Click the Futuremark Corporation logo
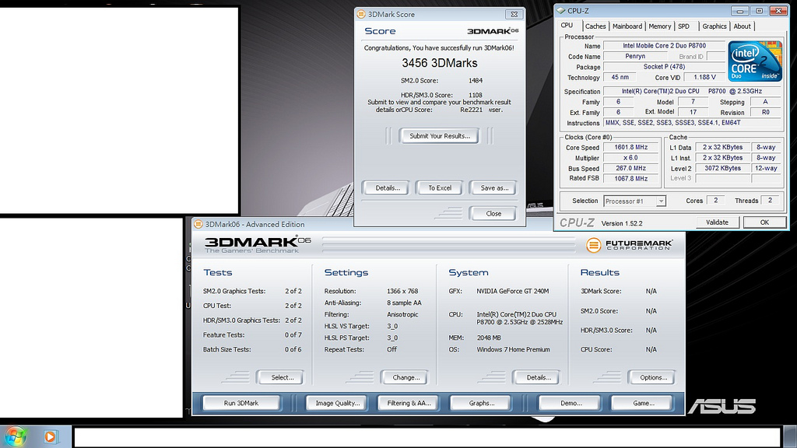797x448 pixels. click(629, 245)
